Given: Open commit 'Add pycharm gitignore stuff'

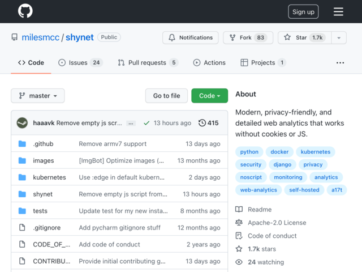Looking at the screenshot, I should click(x=119, y=228).
